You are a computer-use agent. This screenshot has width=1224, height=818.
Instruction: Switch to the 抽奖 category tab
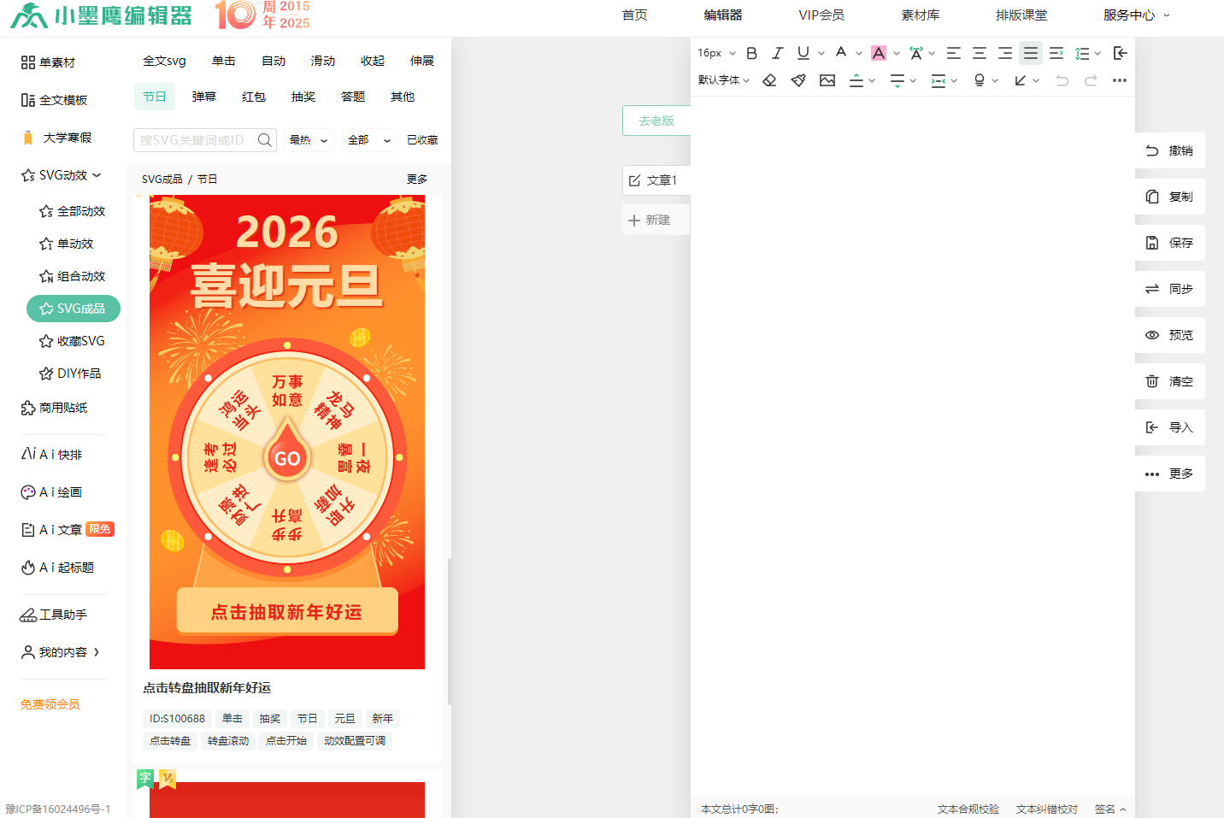(303, 97)
